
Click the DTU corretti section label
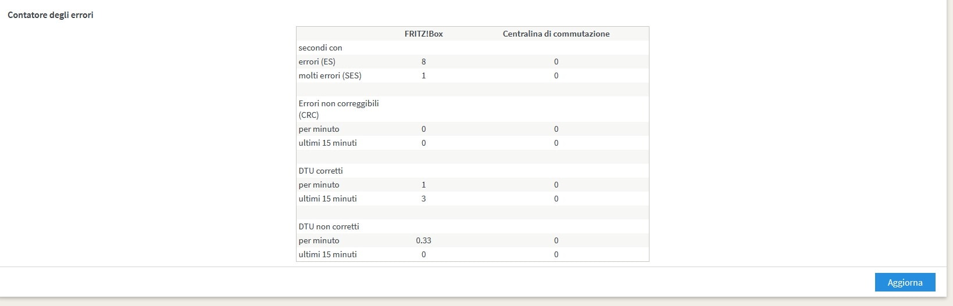click(x=320, y=171)
